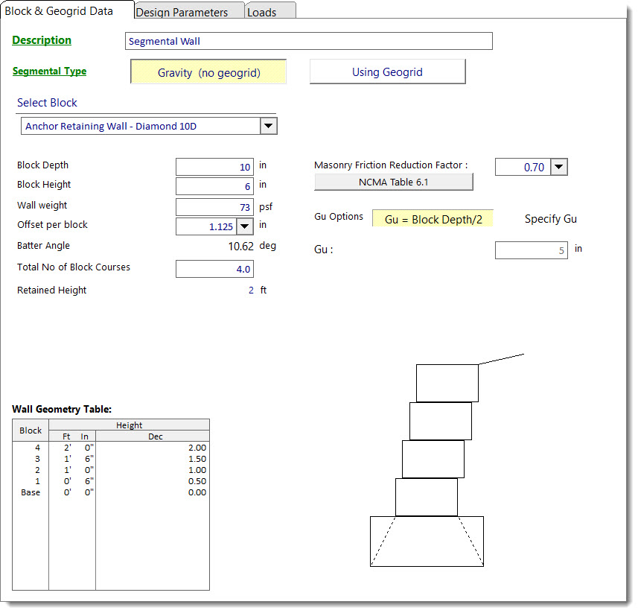Click the Segmental Type label link
Image resolution: width=638 pixels, height=613 pixels.
(49, 72)
